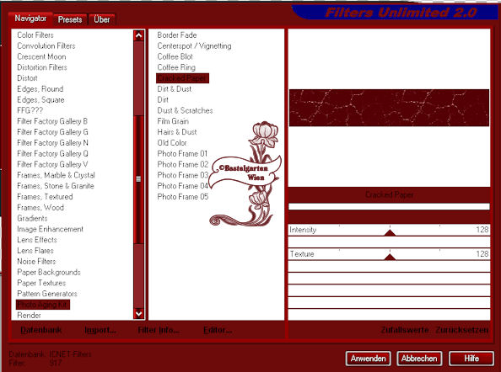The image size is (501, 372).
Task: Open the Filter Info link
Action: (x=159, y=330)
